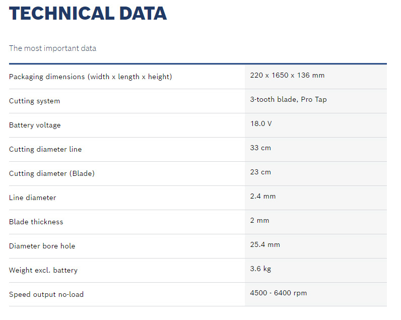This screenshot has height=320, width=401.
Task: Select the Blade thickness label
Action: click(36, 222)
